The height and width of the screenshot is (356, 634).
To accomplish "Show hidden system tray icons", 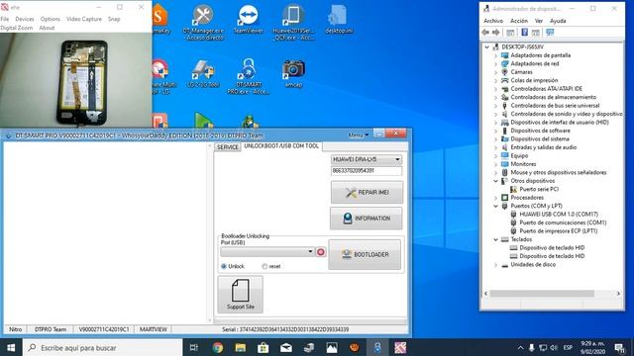I will coord(520,347).
